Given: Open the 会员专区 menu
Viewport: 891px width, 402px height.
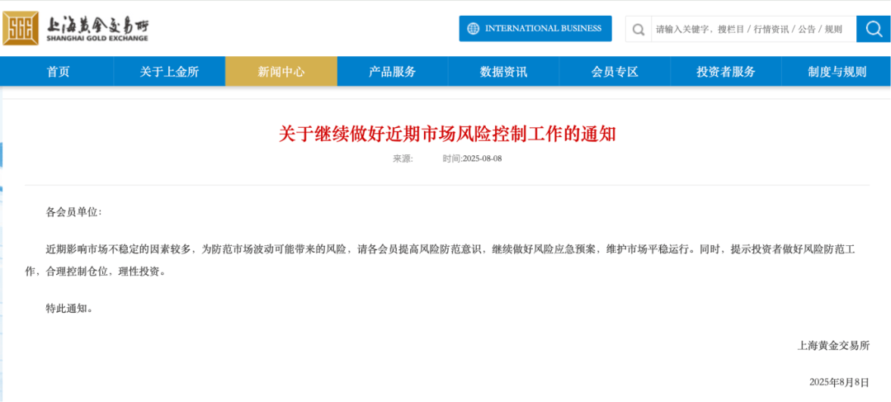Looking at the screenshot, I should coord(615,72).
